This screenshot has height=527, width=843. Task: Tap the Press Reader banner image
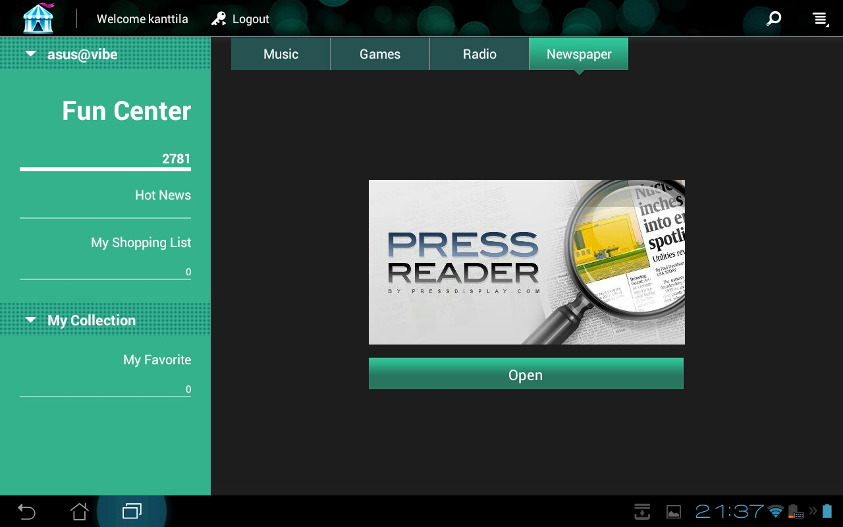point(527,262)
